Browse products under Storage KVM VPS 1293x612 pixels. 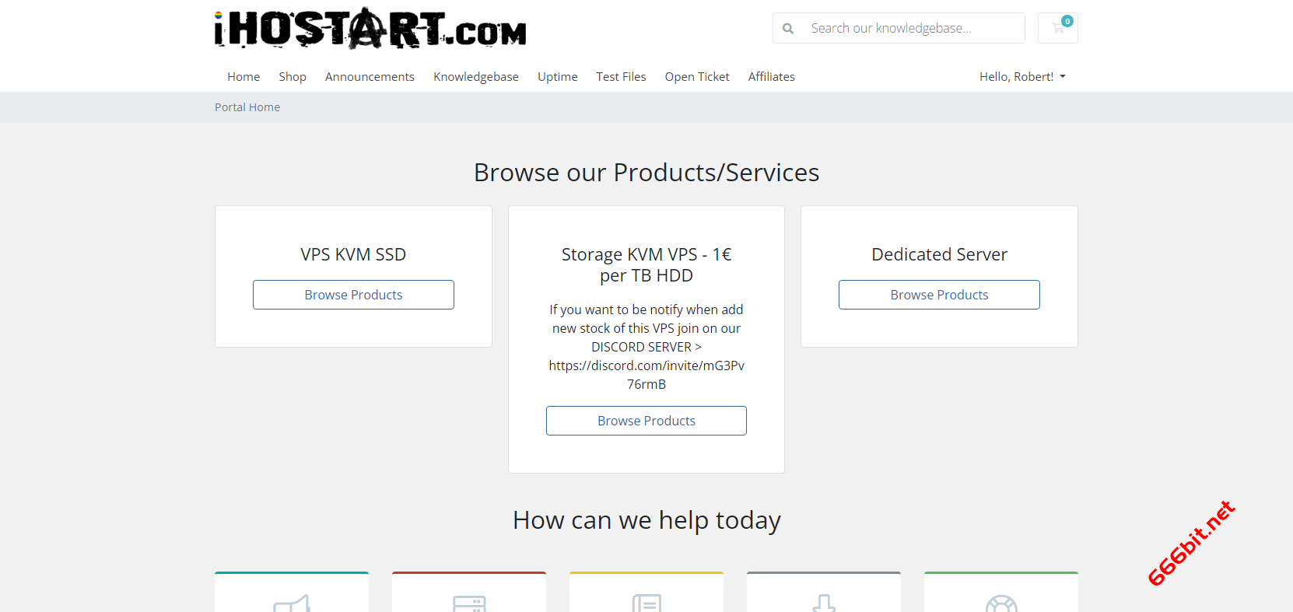pyautogui.click(x=646, y=421)
